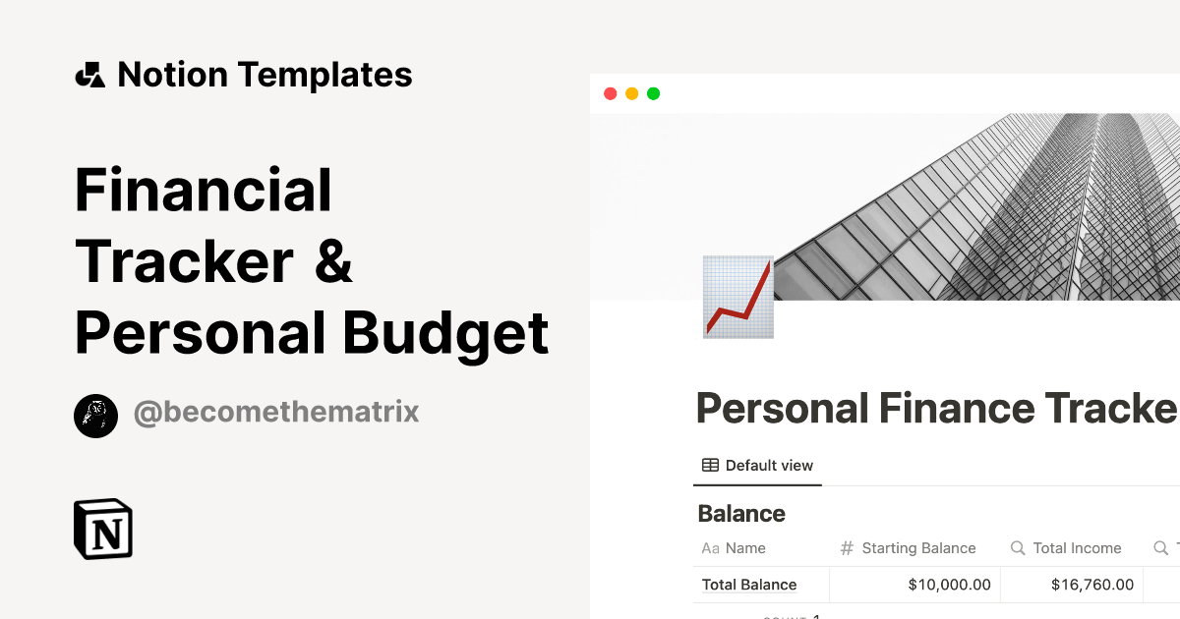Image resolution: width=1180 pixels, height=619 pixels.
Task: Click the # icon on Starting Balance header
Action: 845,548
